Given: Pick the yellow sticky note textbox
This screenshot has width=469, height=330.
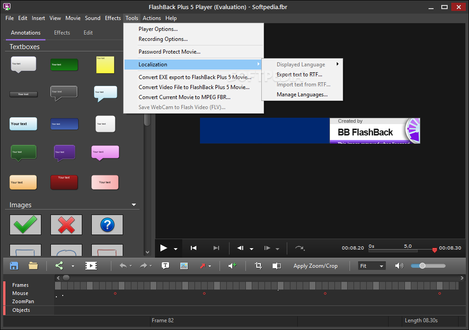Looking at the screenshot, I should pos(105,65).
